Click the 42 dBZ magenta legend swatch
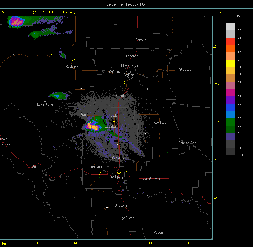 pyautogui.click(x=231, y=92)
